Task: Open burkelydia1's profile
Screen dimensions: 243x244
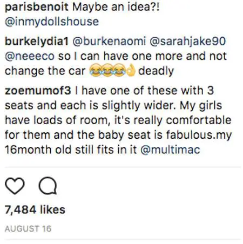Action: coord(37,42)
